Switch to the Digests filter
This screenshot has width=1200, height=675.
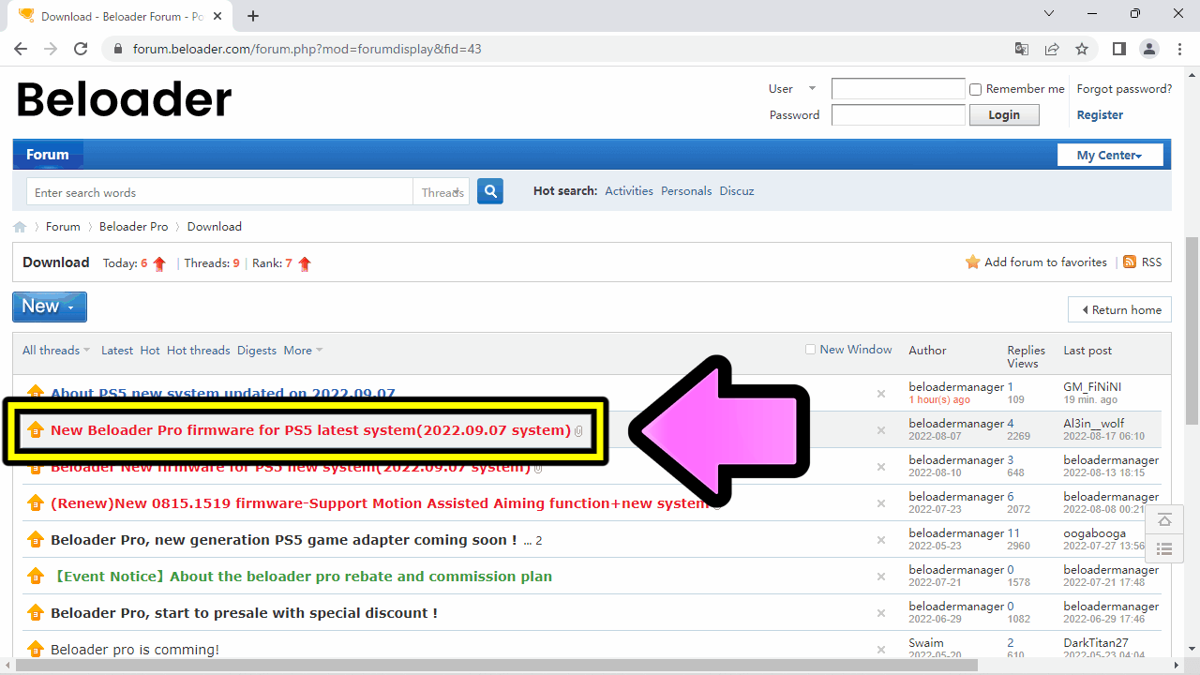[257, 351]
